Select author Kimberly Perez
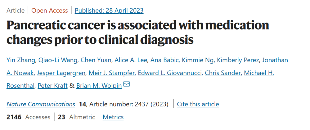 click(238, 60)
